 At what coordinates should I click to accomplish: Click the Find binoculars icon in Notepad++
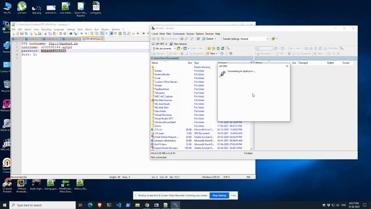pyautogui.click(x=71, y=34)
